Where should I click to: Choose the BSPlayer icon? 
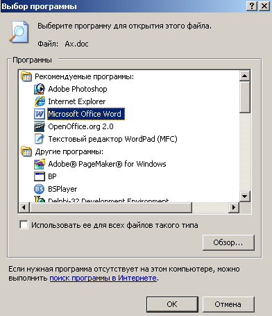click(40, 189)
